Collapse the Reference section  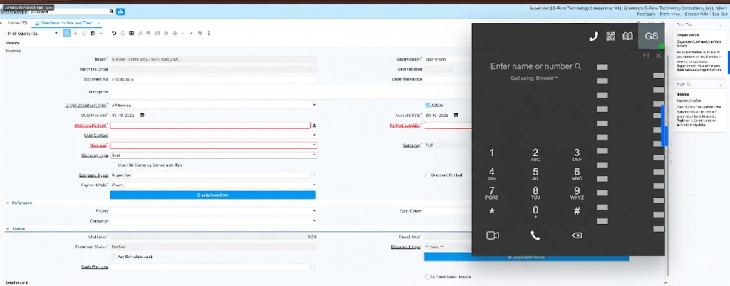pos(7,203)
